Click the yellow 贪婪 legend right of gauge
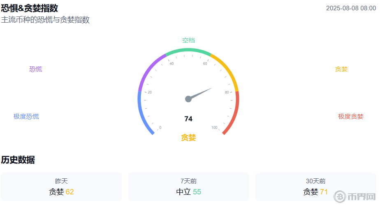 tap(341, 69)
